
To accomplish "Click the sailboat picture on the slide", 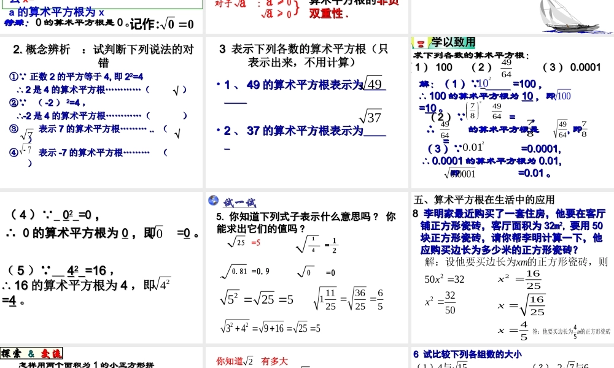I will click(x=570, y=17).
